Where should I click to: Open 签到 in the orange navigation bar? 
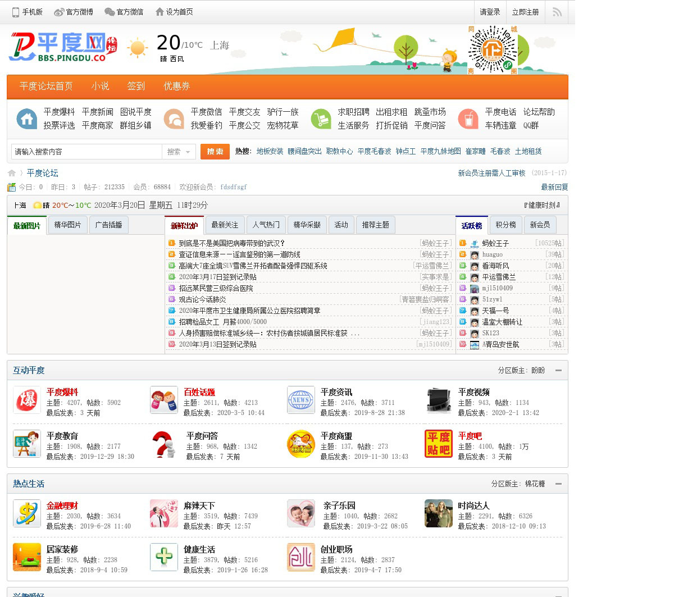click(136, 86)
